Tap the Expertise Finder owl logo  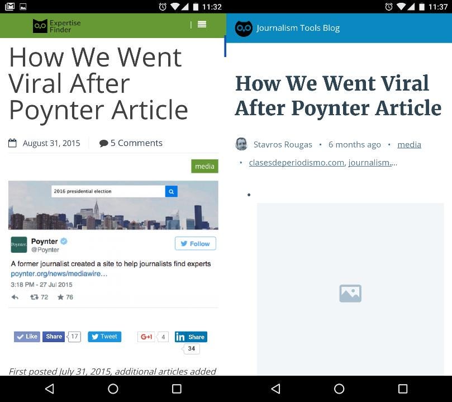point(40,26)
